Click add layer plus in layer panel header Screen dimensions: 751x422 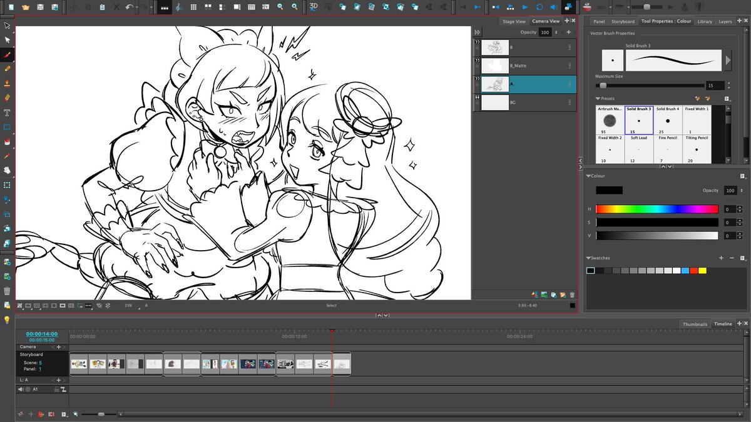pyautogui.click(x=568, y=32)
